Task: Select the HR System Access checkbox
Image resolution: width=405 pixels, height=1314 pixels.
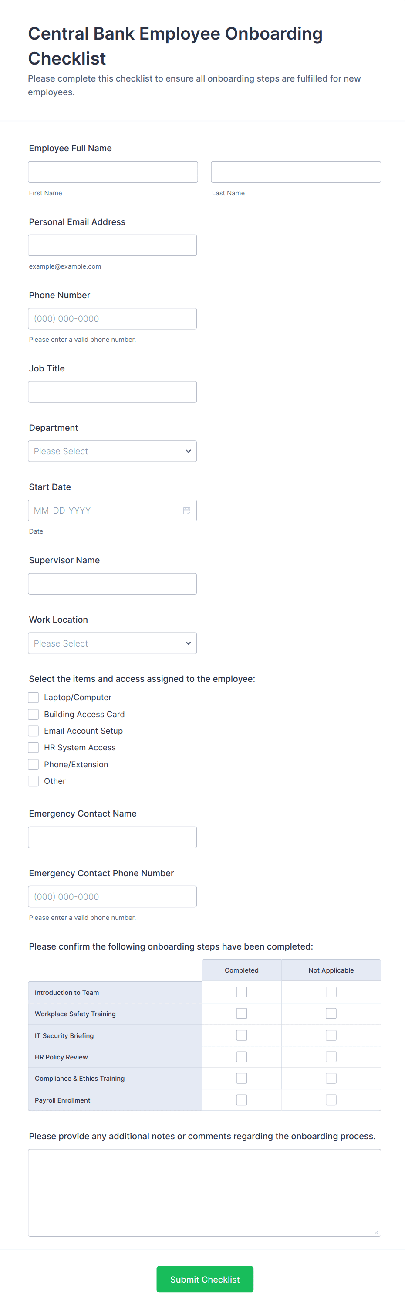Action: tap(34, 748)
